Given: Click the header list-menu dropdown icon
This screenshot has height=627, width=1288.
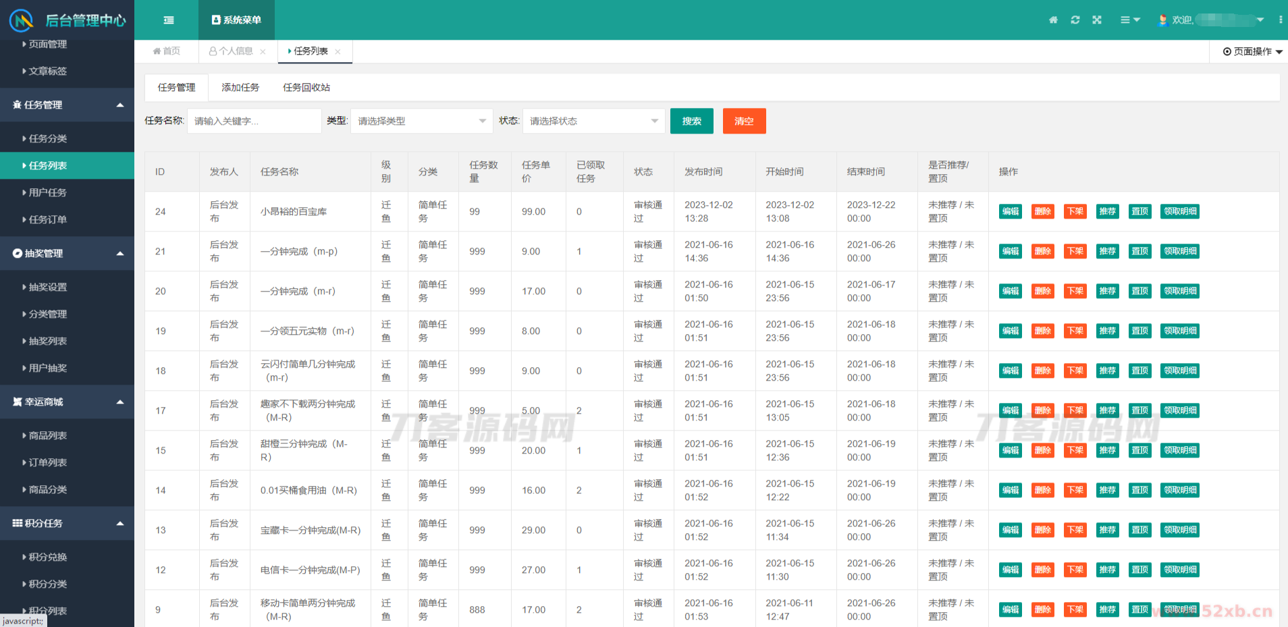Looking at the screenshot, I should click(x=1129, y=20).
